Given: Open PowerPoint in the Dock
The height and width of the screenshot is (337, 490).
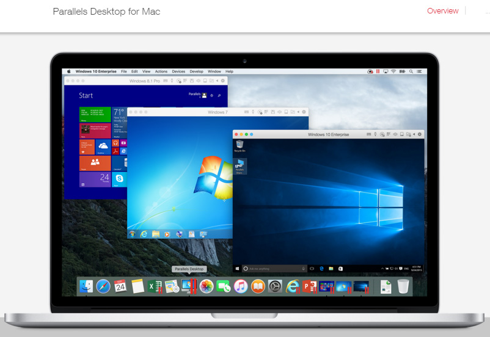Looking at the screenshot, I should pos(310,286).
